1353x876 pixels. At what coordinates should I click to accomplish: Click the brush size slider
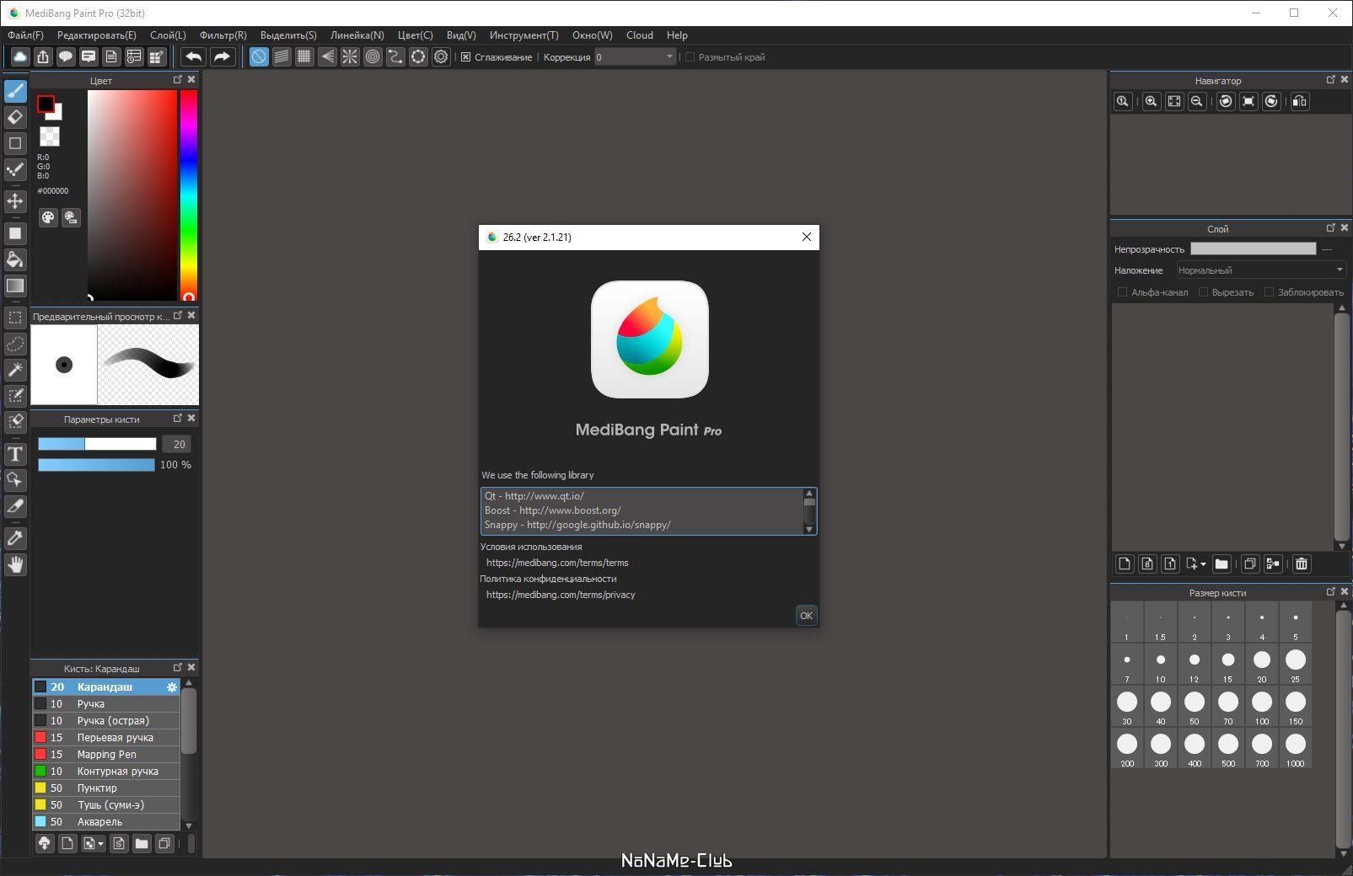97,444
